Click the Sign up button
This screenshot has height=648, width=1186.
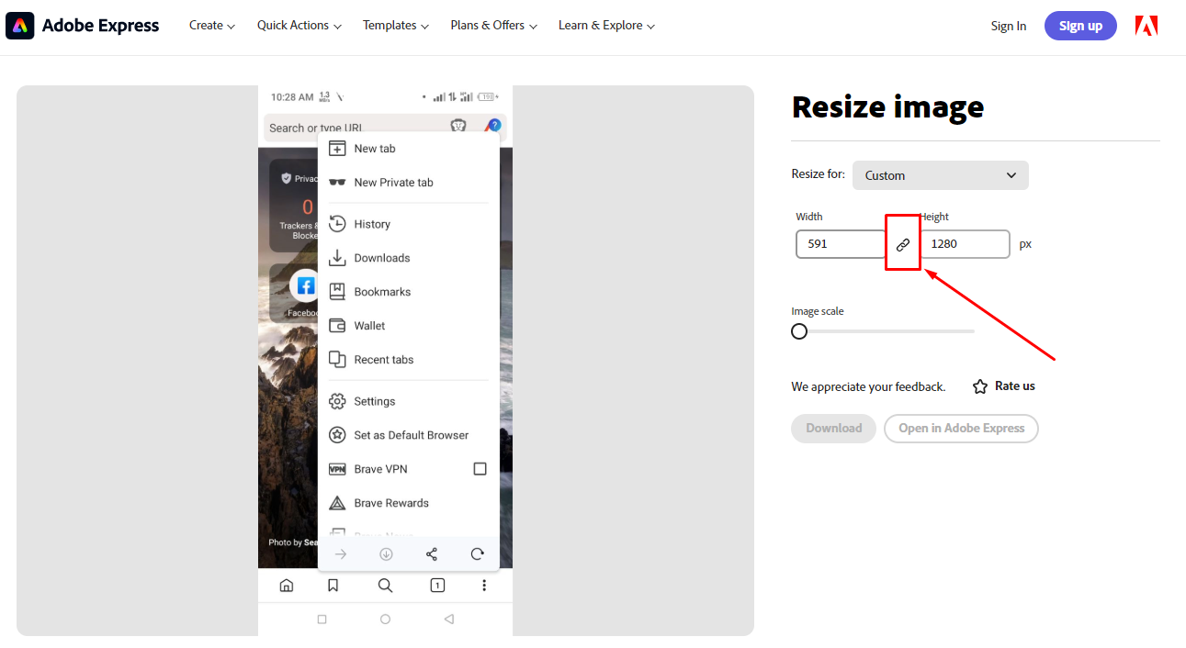[1080, 25]
